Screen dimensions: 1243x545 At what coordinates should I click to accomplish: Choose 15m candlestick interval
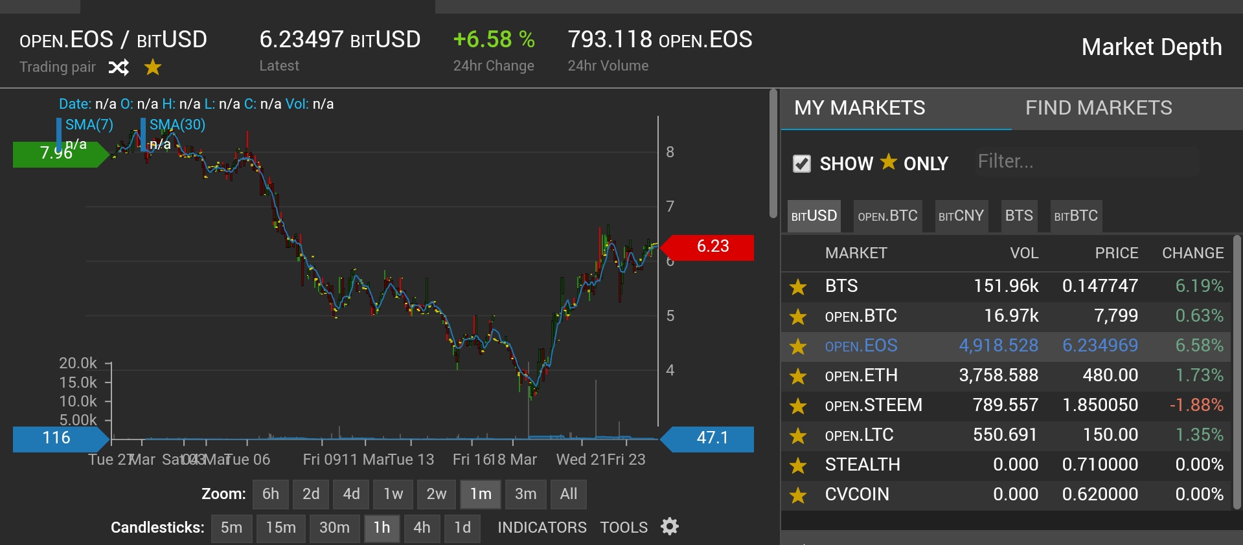(x=280, y=528)
